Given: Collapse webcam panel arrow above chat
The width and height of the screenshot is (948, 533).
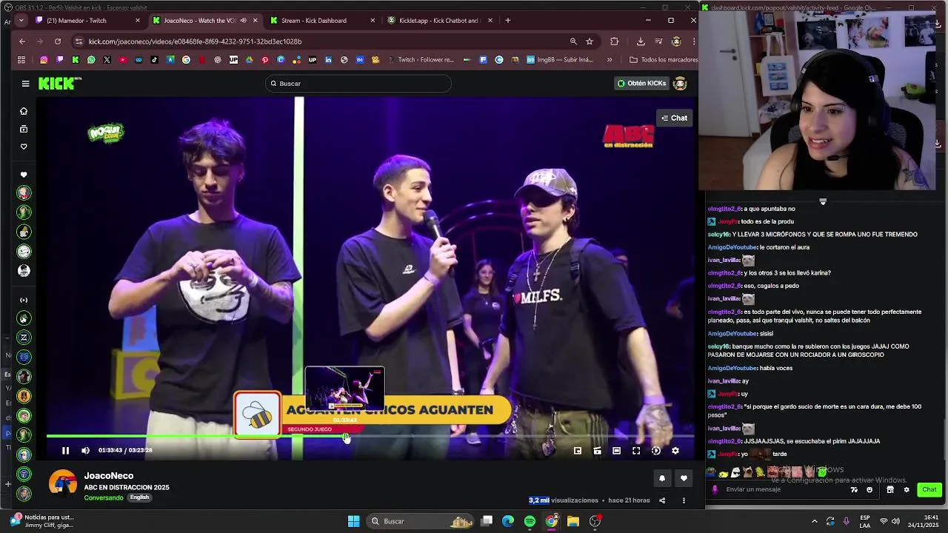Looking at the screenshot, I should tap(823, 201).
